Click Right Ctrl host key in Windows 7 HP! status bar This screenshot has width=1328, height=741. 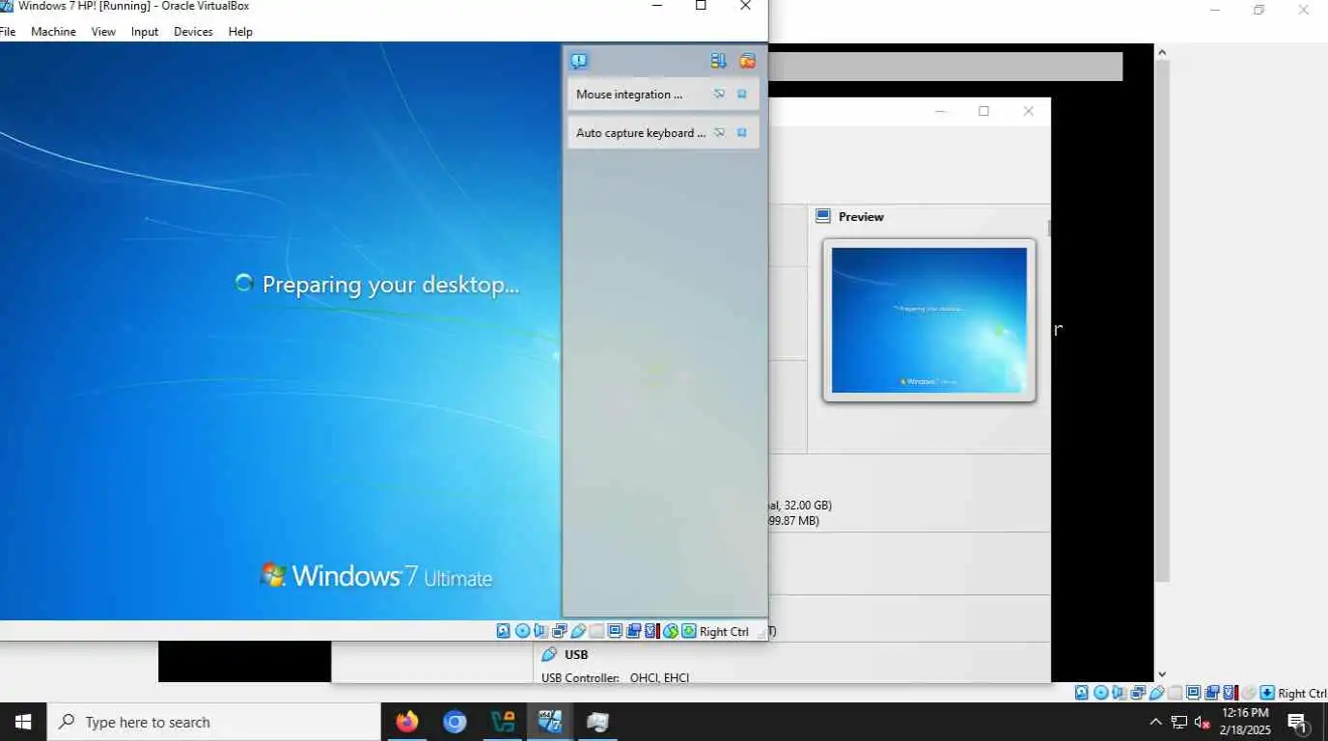click(x=724, y=631)
